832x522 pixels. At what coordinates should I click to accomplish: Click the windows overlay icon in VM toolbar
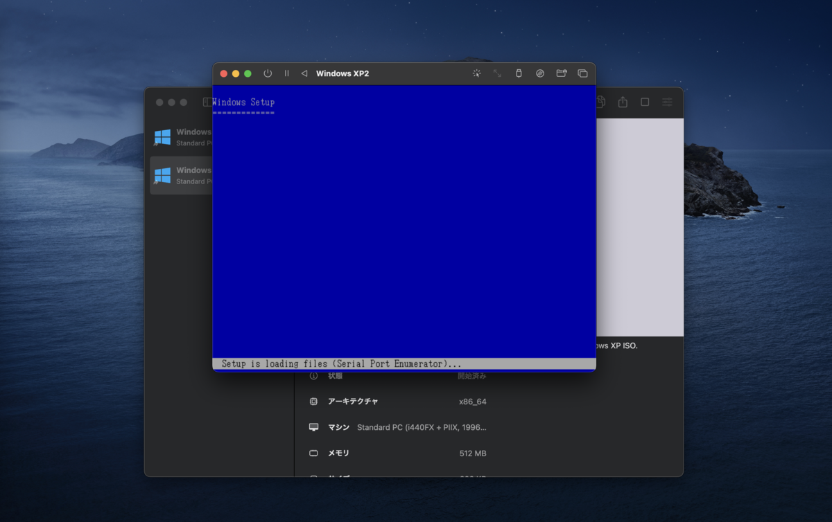tap(582, 73)
